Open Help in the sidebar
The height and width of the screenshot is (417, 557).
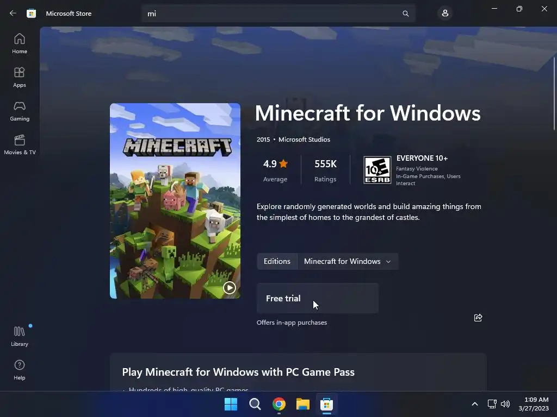click(20, 370)
